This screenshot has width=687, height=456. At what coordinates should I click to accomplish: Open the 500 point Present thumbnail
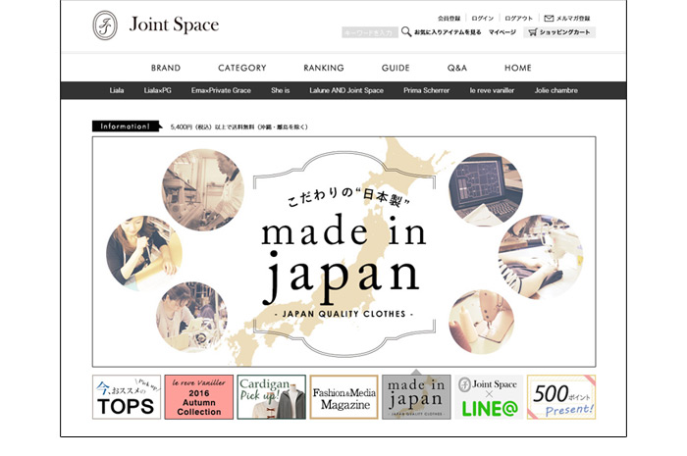tap(561, 397)
